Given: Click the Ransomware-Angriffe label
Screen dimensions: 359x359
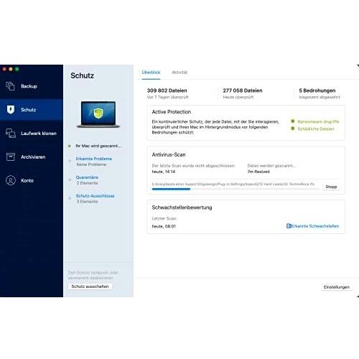Looking at the screenshot, I should 318,121.
